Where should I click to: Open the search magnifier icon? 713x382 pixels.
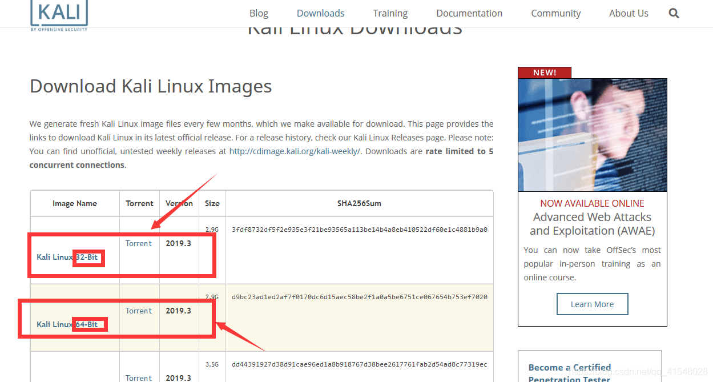tap(674, 13)
